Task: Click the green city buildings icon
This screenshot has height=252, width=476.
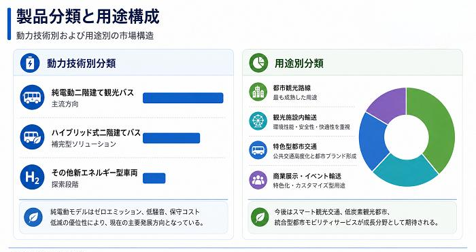Action: click(x=258, y=92)
